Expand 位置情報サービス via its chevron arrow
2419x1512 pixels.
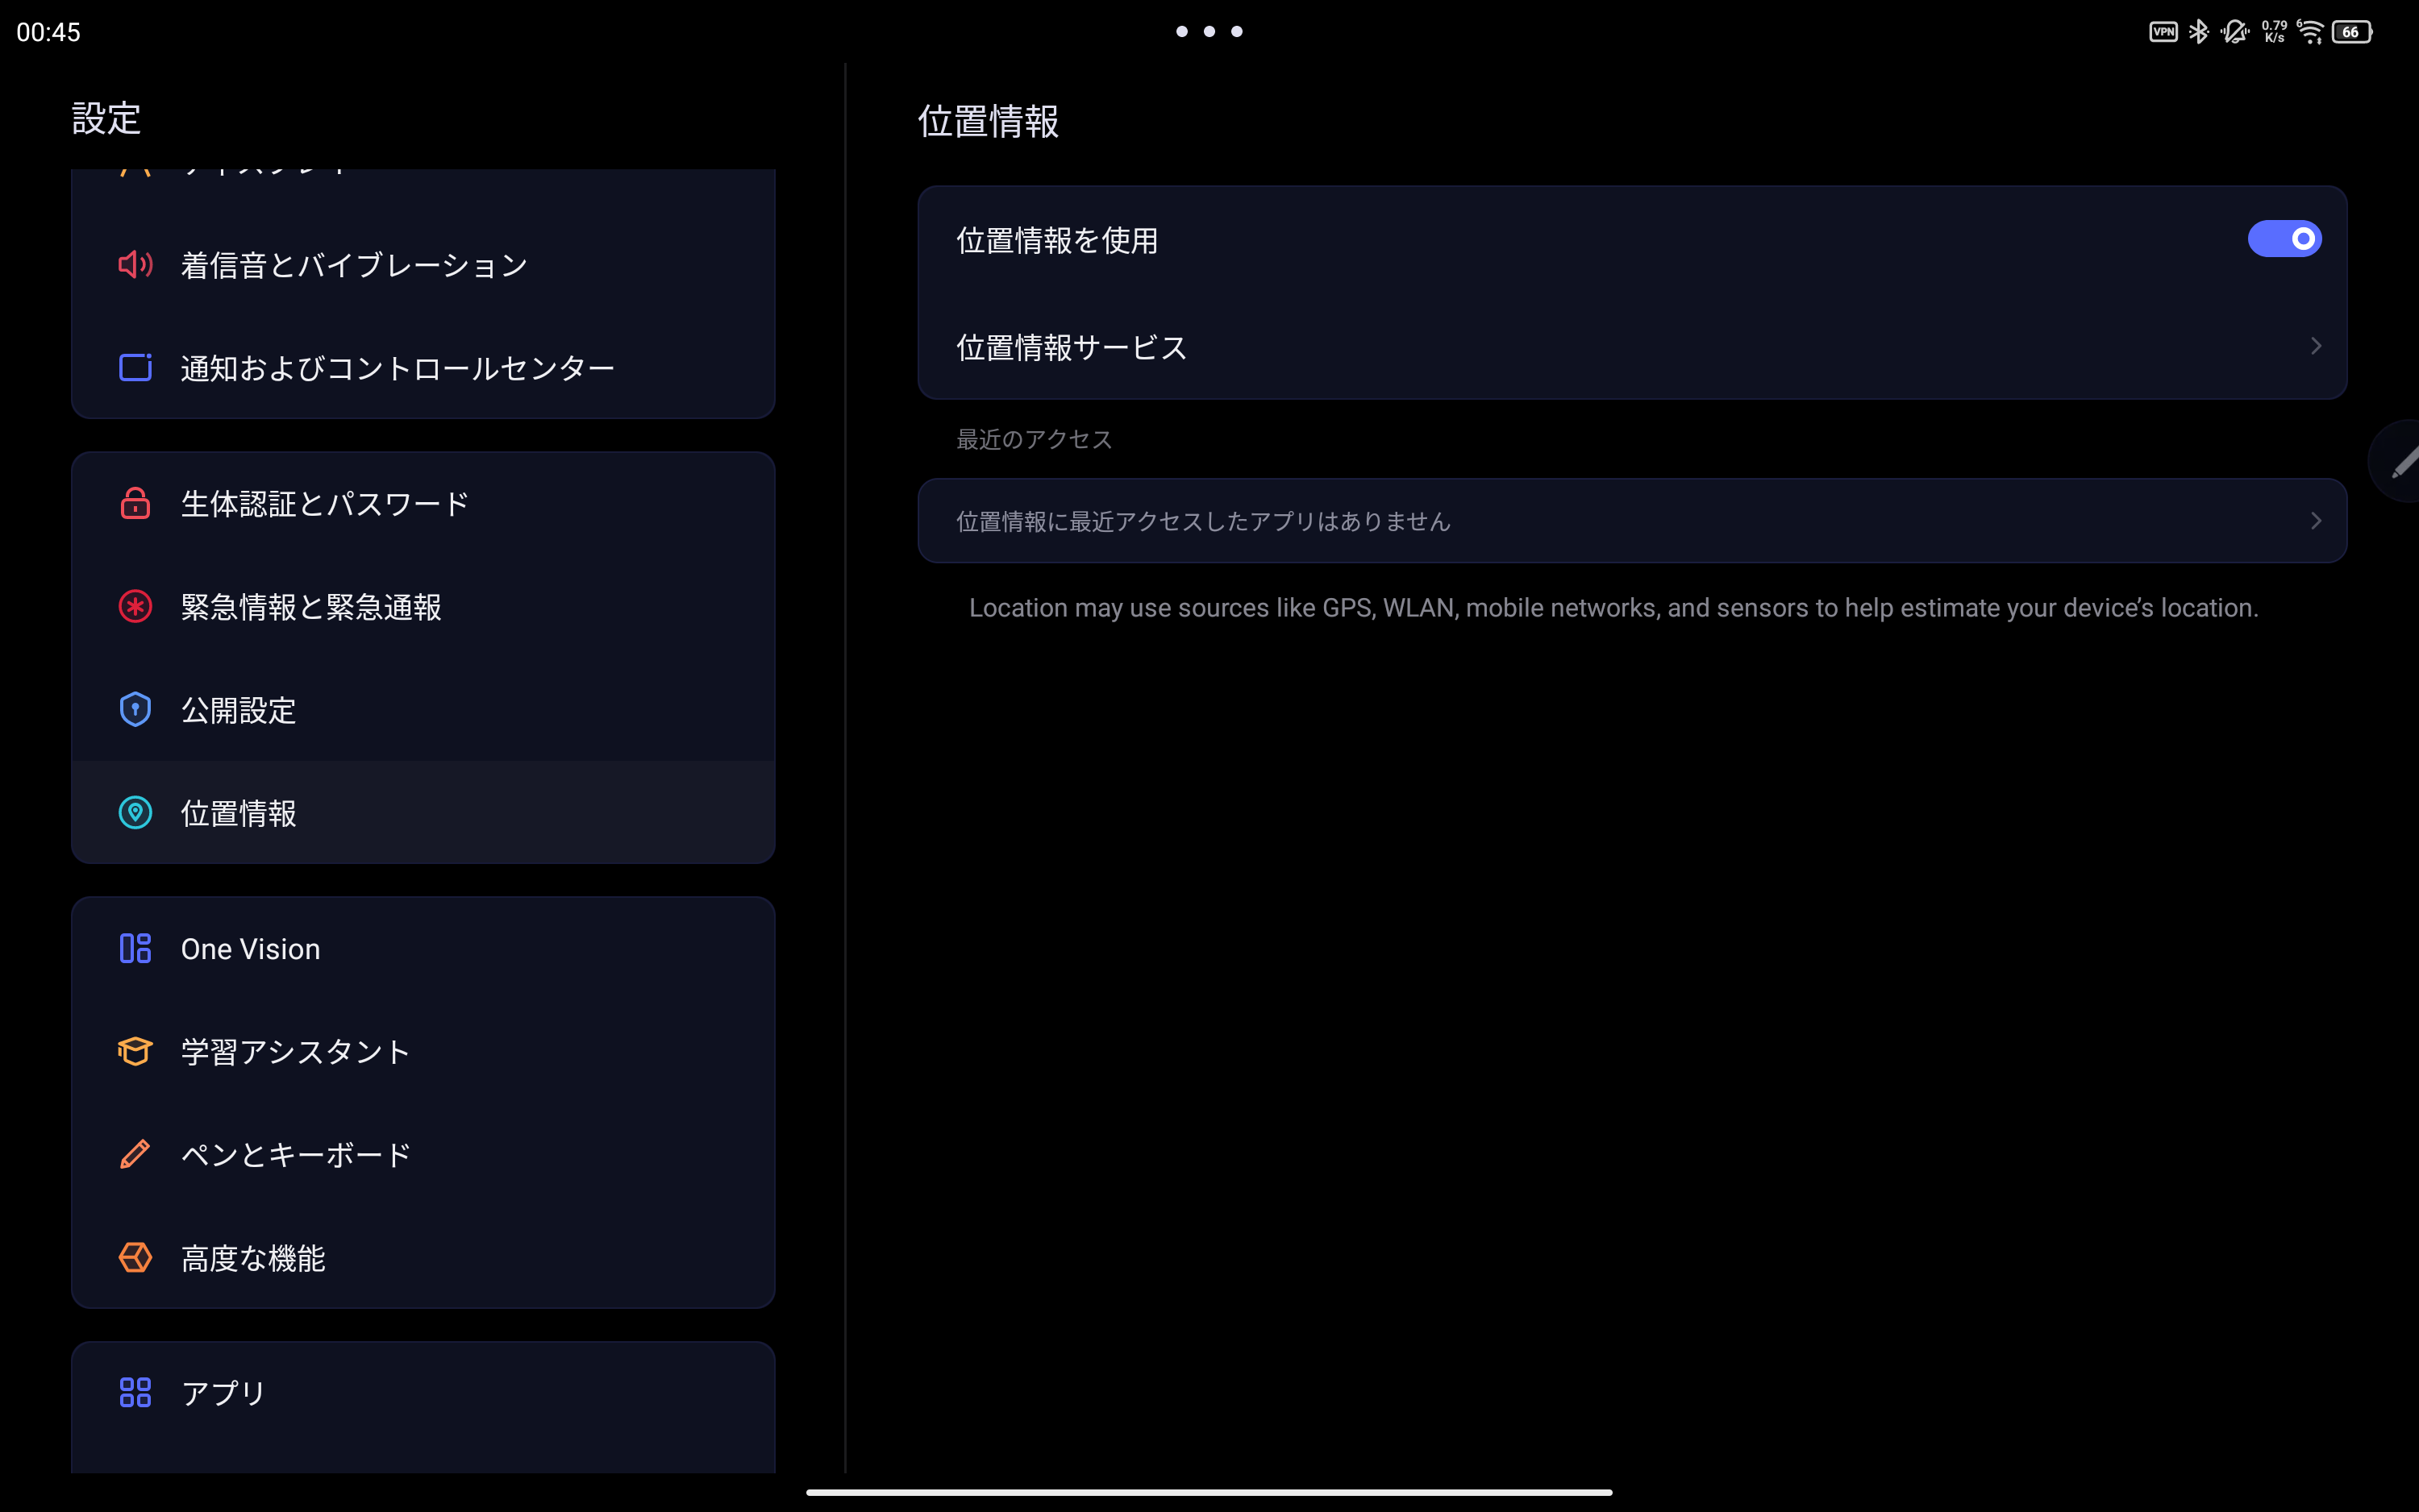(x=2315, y=346)
